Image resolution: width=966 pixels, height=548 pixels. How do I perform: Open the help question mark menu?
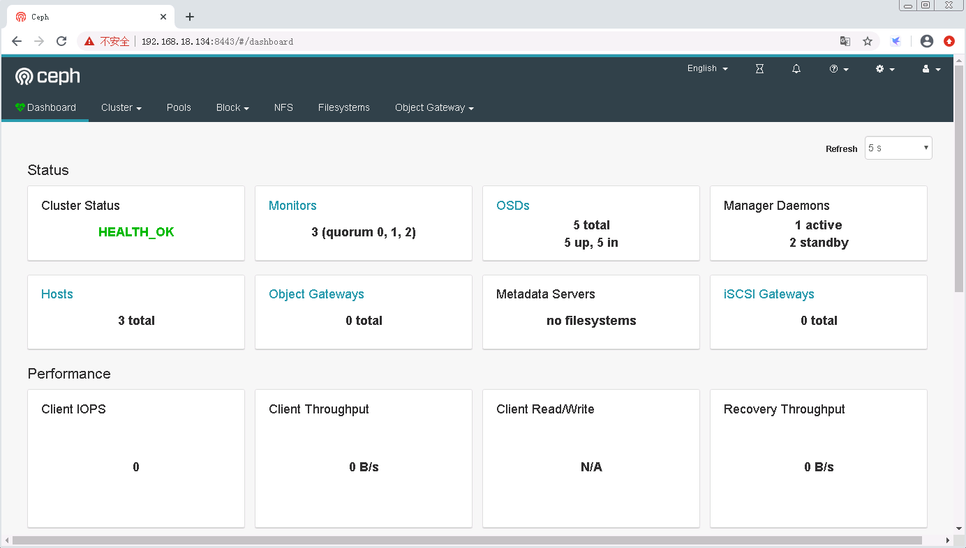(839, 69)
